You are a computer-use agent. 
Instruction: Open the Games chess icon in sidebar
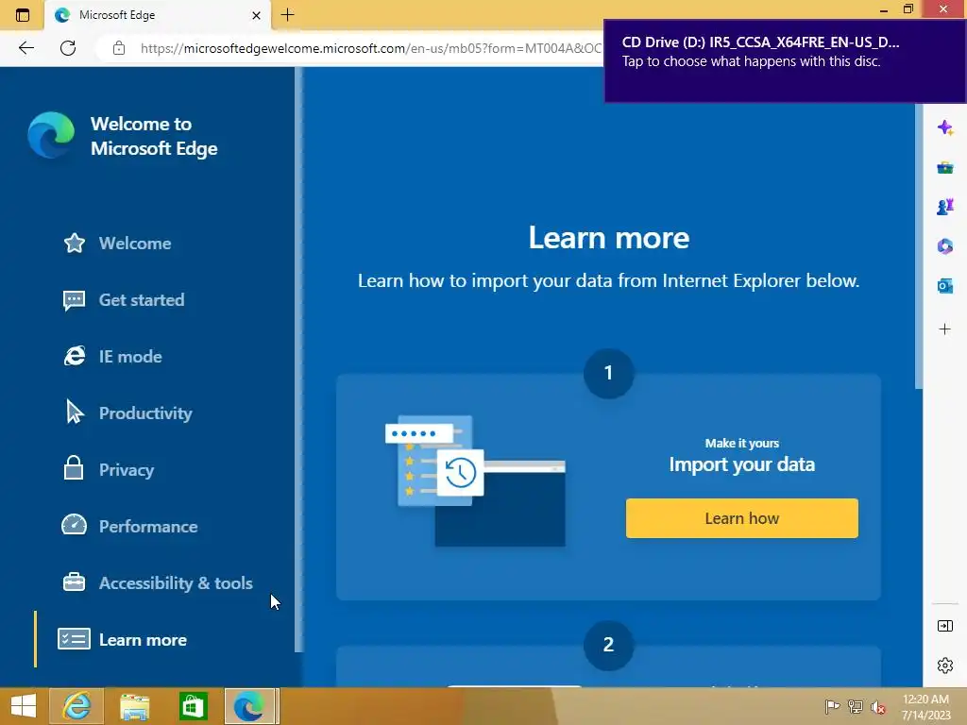pos(944,207)
